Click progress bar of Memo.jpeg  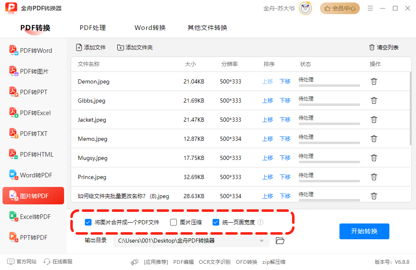[x=329, y=143]
